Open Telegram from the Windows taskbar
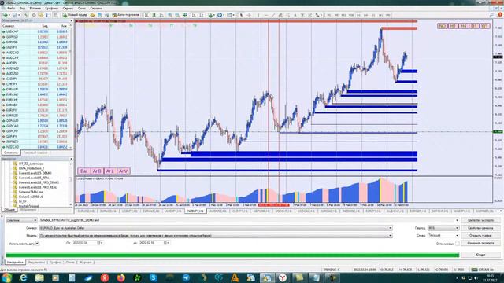Viewport: 504px width, 283px height. tap(186, 277)
